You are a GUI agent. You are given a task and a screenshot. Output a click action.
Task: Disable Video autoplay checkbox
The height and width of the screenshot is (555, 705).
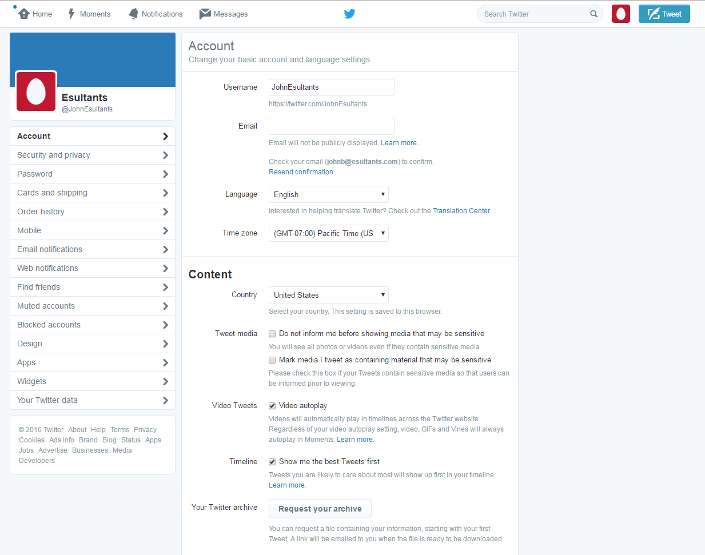tap(272, 406)
